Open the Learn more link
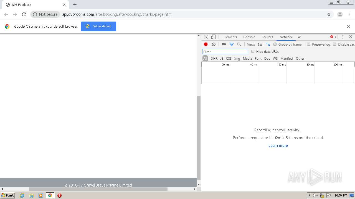The image size is (355, 199). coord(278,145)
